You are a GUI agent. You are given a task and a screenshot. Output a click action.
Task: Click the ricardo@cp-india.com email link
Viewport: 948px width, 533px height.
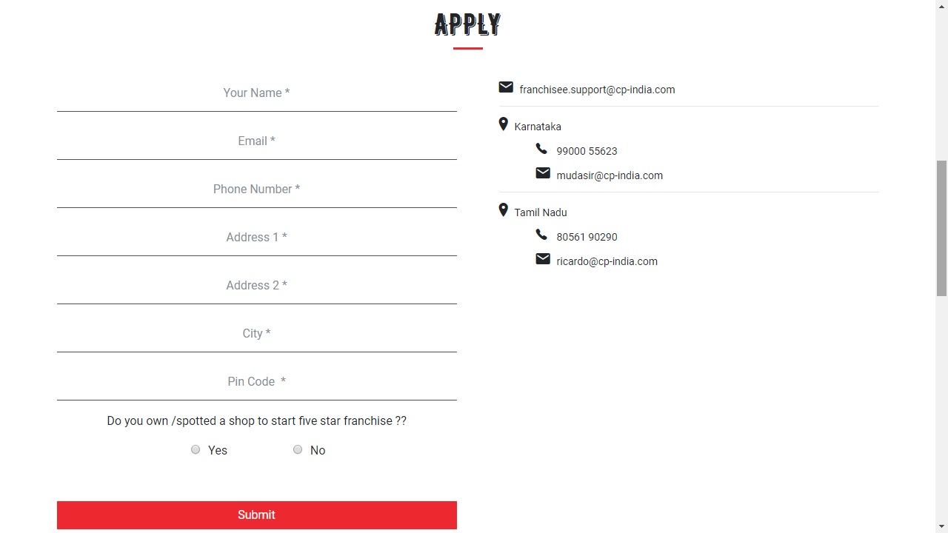[607, 261]
